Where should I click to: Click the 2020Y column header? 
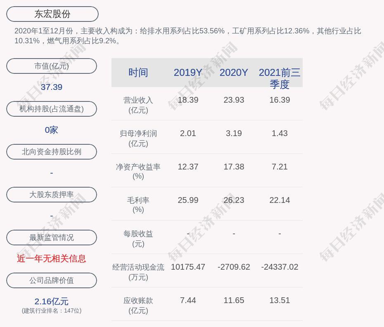[234, 73]
